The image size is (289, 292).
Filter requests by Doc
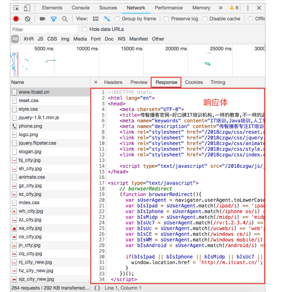point(109,39)
